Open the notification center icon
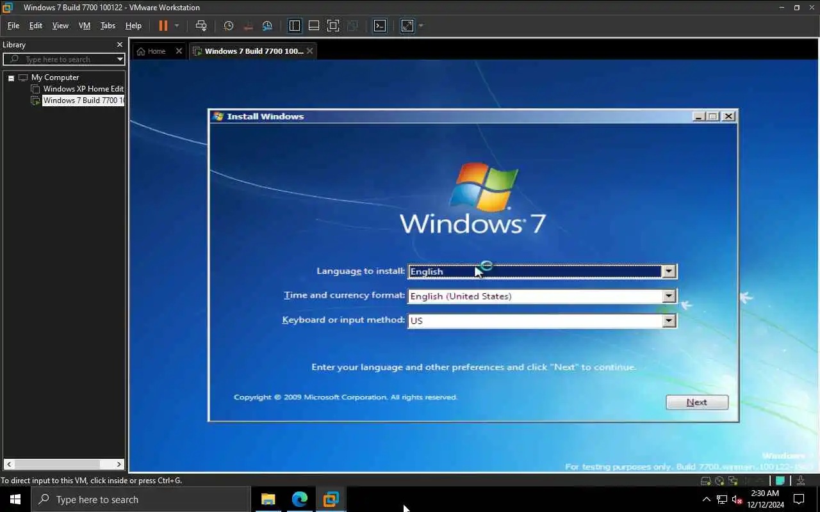The height and width of the screenshot is (512, 820). pyautogui.click(x=799, y=499)
